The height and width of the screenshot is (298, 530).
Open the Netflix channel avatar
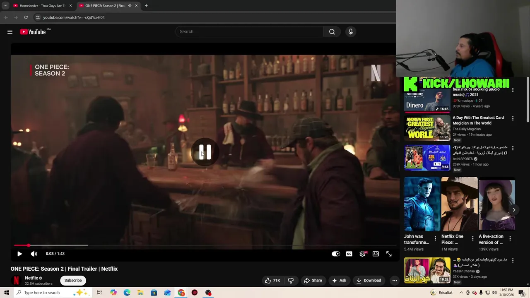pyautogui.click(x=16, y=280)
